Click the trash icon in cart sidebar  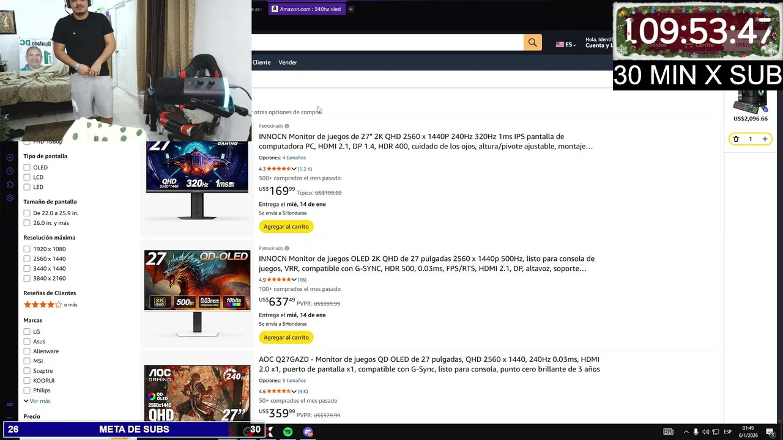pyautogui.click(x=736, y=139)
